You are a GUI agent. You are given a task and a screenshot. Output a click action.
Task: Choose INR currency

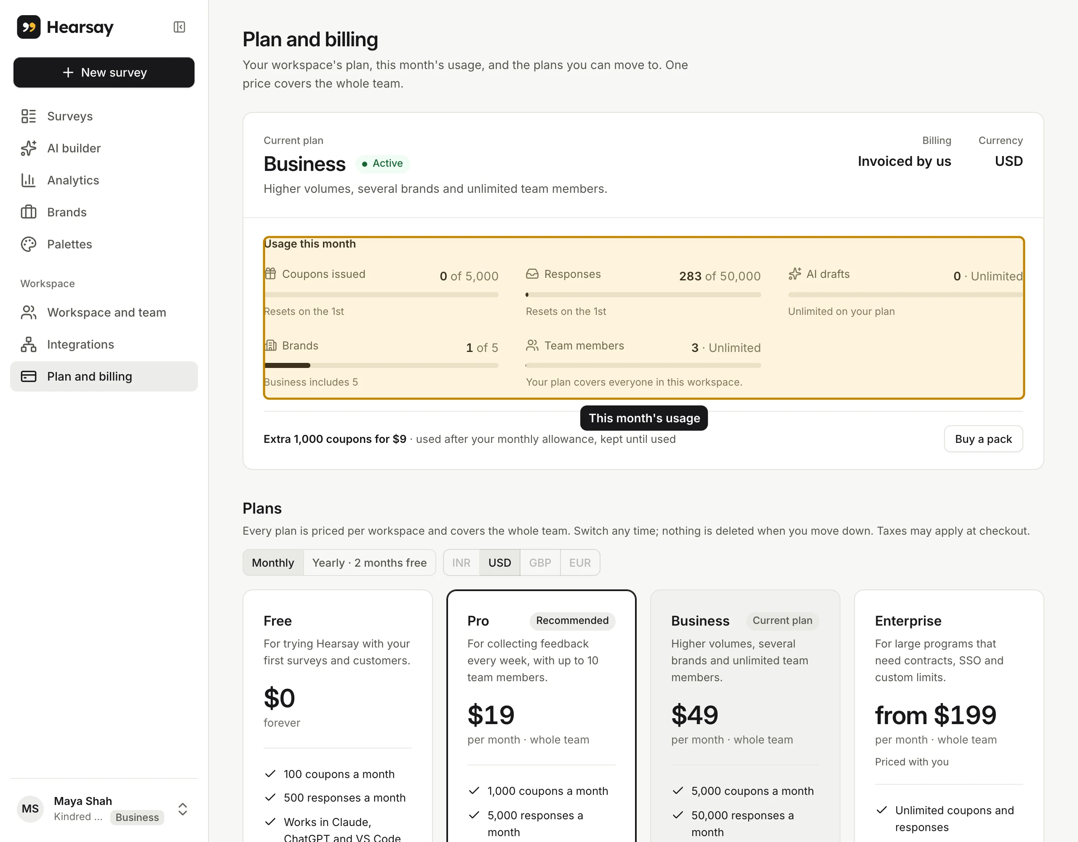(x=461, y=562)
